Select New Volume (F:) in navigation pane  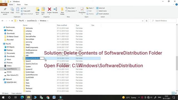(13, 75)
